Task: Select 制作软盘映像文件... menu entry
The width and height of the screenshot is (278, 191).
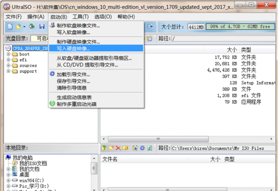Action: point(96,26)
